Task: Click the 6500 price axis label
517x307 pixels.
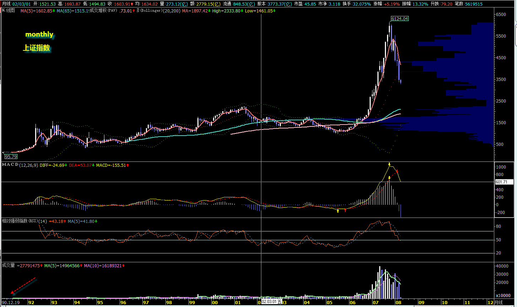Action: click(501, 14)
